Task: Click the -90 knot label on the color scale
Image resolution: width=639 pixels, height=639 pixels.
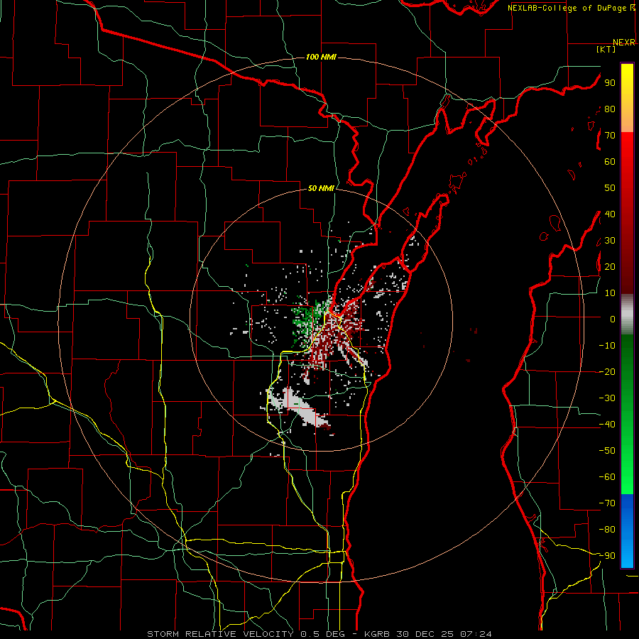Action: point(607,555)
